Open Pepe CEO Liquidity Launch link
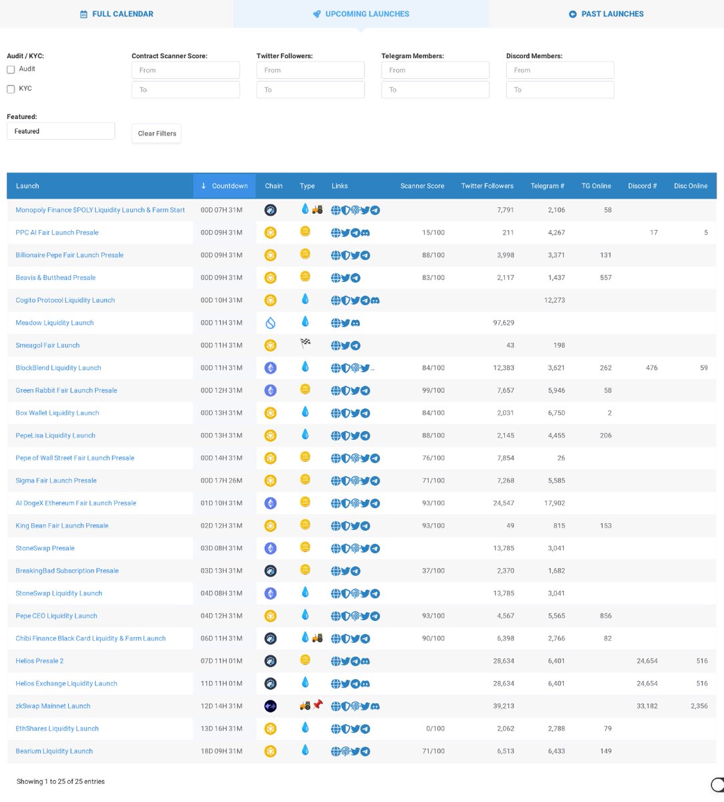The height and width of the screenshot is (802, 724). (57, 616)
